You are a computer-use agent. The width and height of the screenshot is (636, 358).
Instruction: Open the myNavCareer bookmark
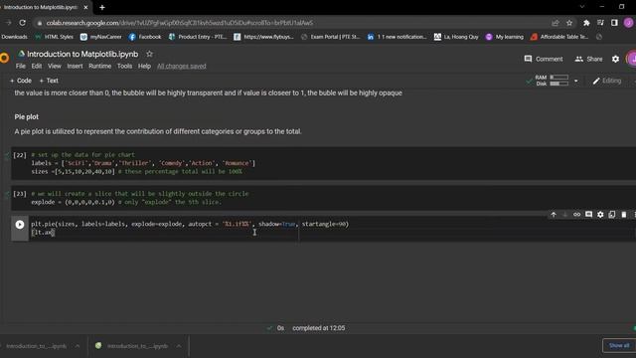click(x=101, y=37)
